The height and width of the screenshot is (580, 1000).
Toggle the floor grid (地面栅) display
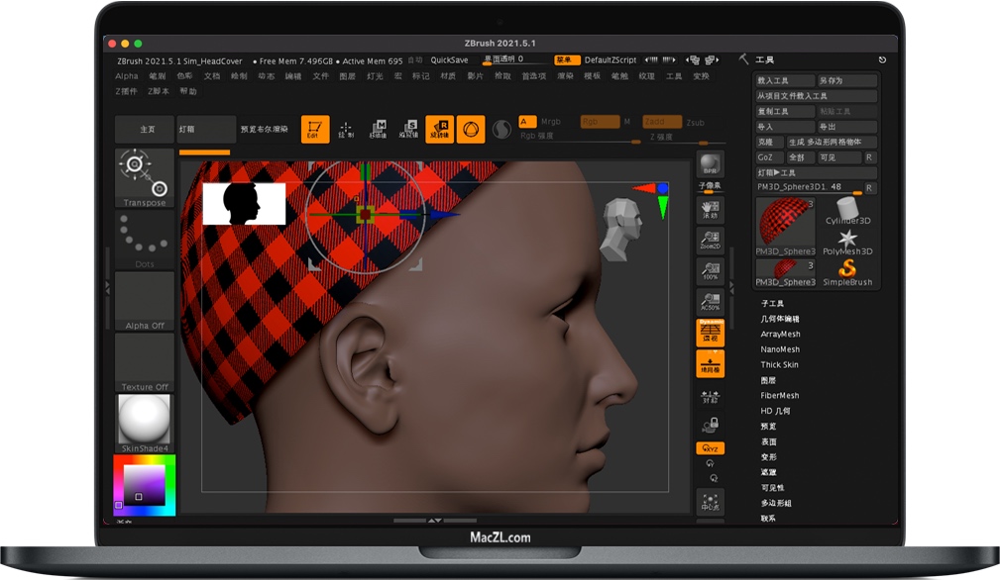point(710,363)
